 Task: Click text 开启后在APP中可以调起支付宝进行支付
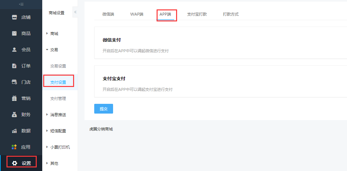coord(138,90)
